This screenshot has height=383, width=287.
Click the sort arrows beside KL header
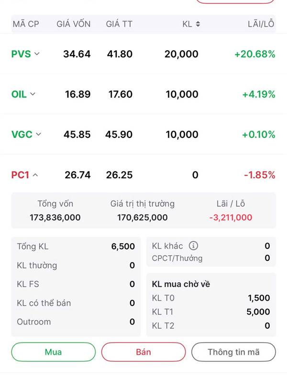(x=198, y=24)
